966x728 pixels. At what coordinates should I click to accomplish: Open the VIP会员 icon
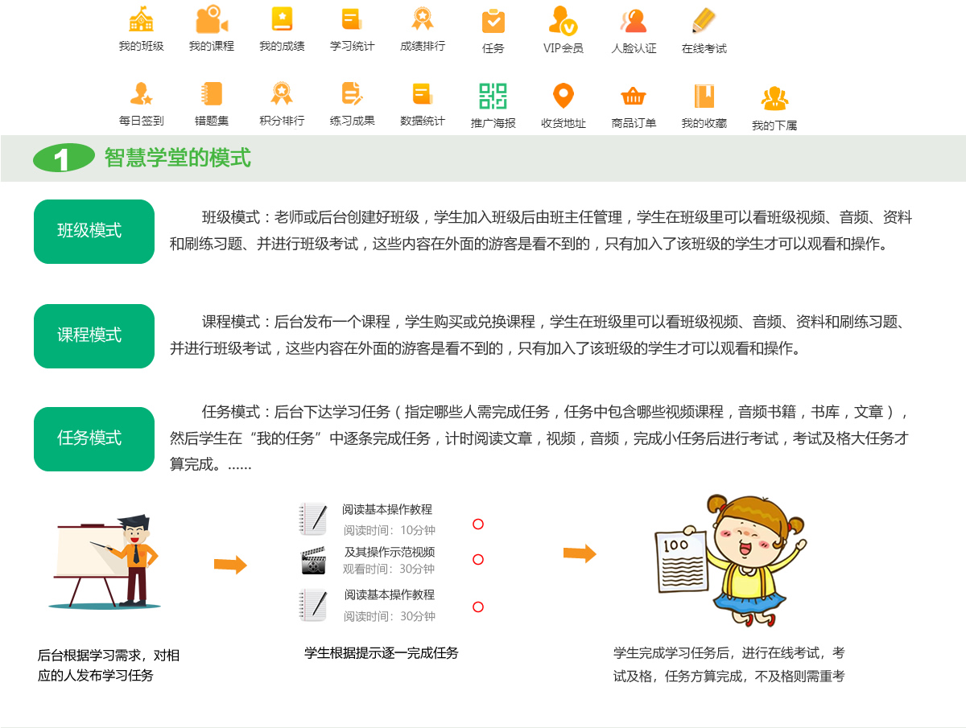tap(563, 20)
